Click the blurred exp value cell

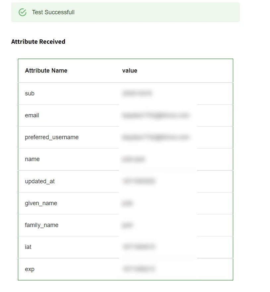pos(139,269)
